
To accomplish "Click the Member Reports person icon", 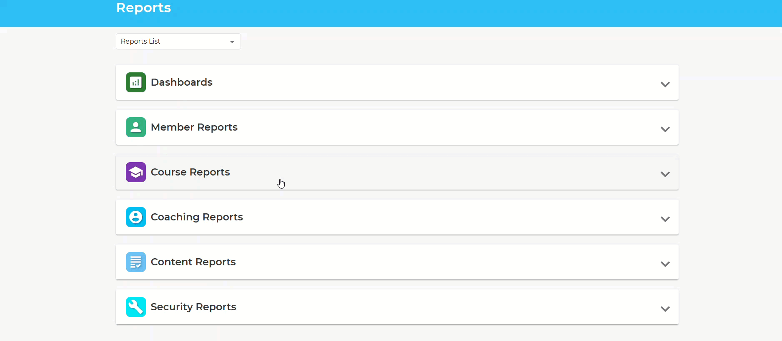I will point(135,127).
